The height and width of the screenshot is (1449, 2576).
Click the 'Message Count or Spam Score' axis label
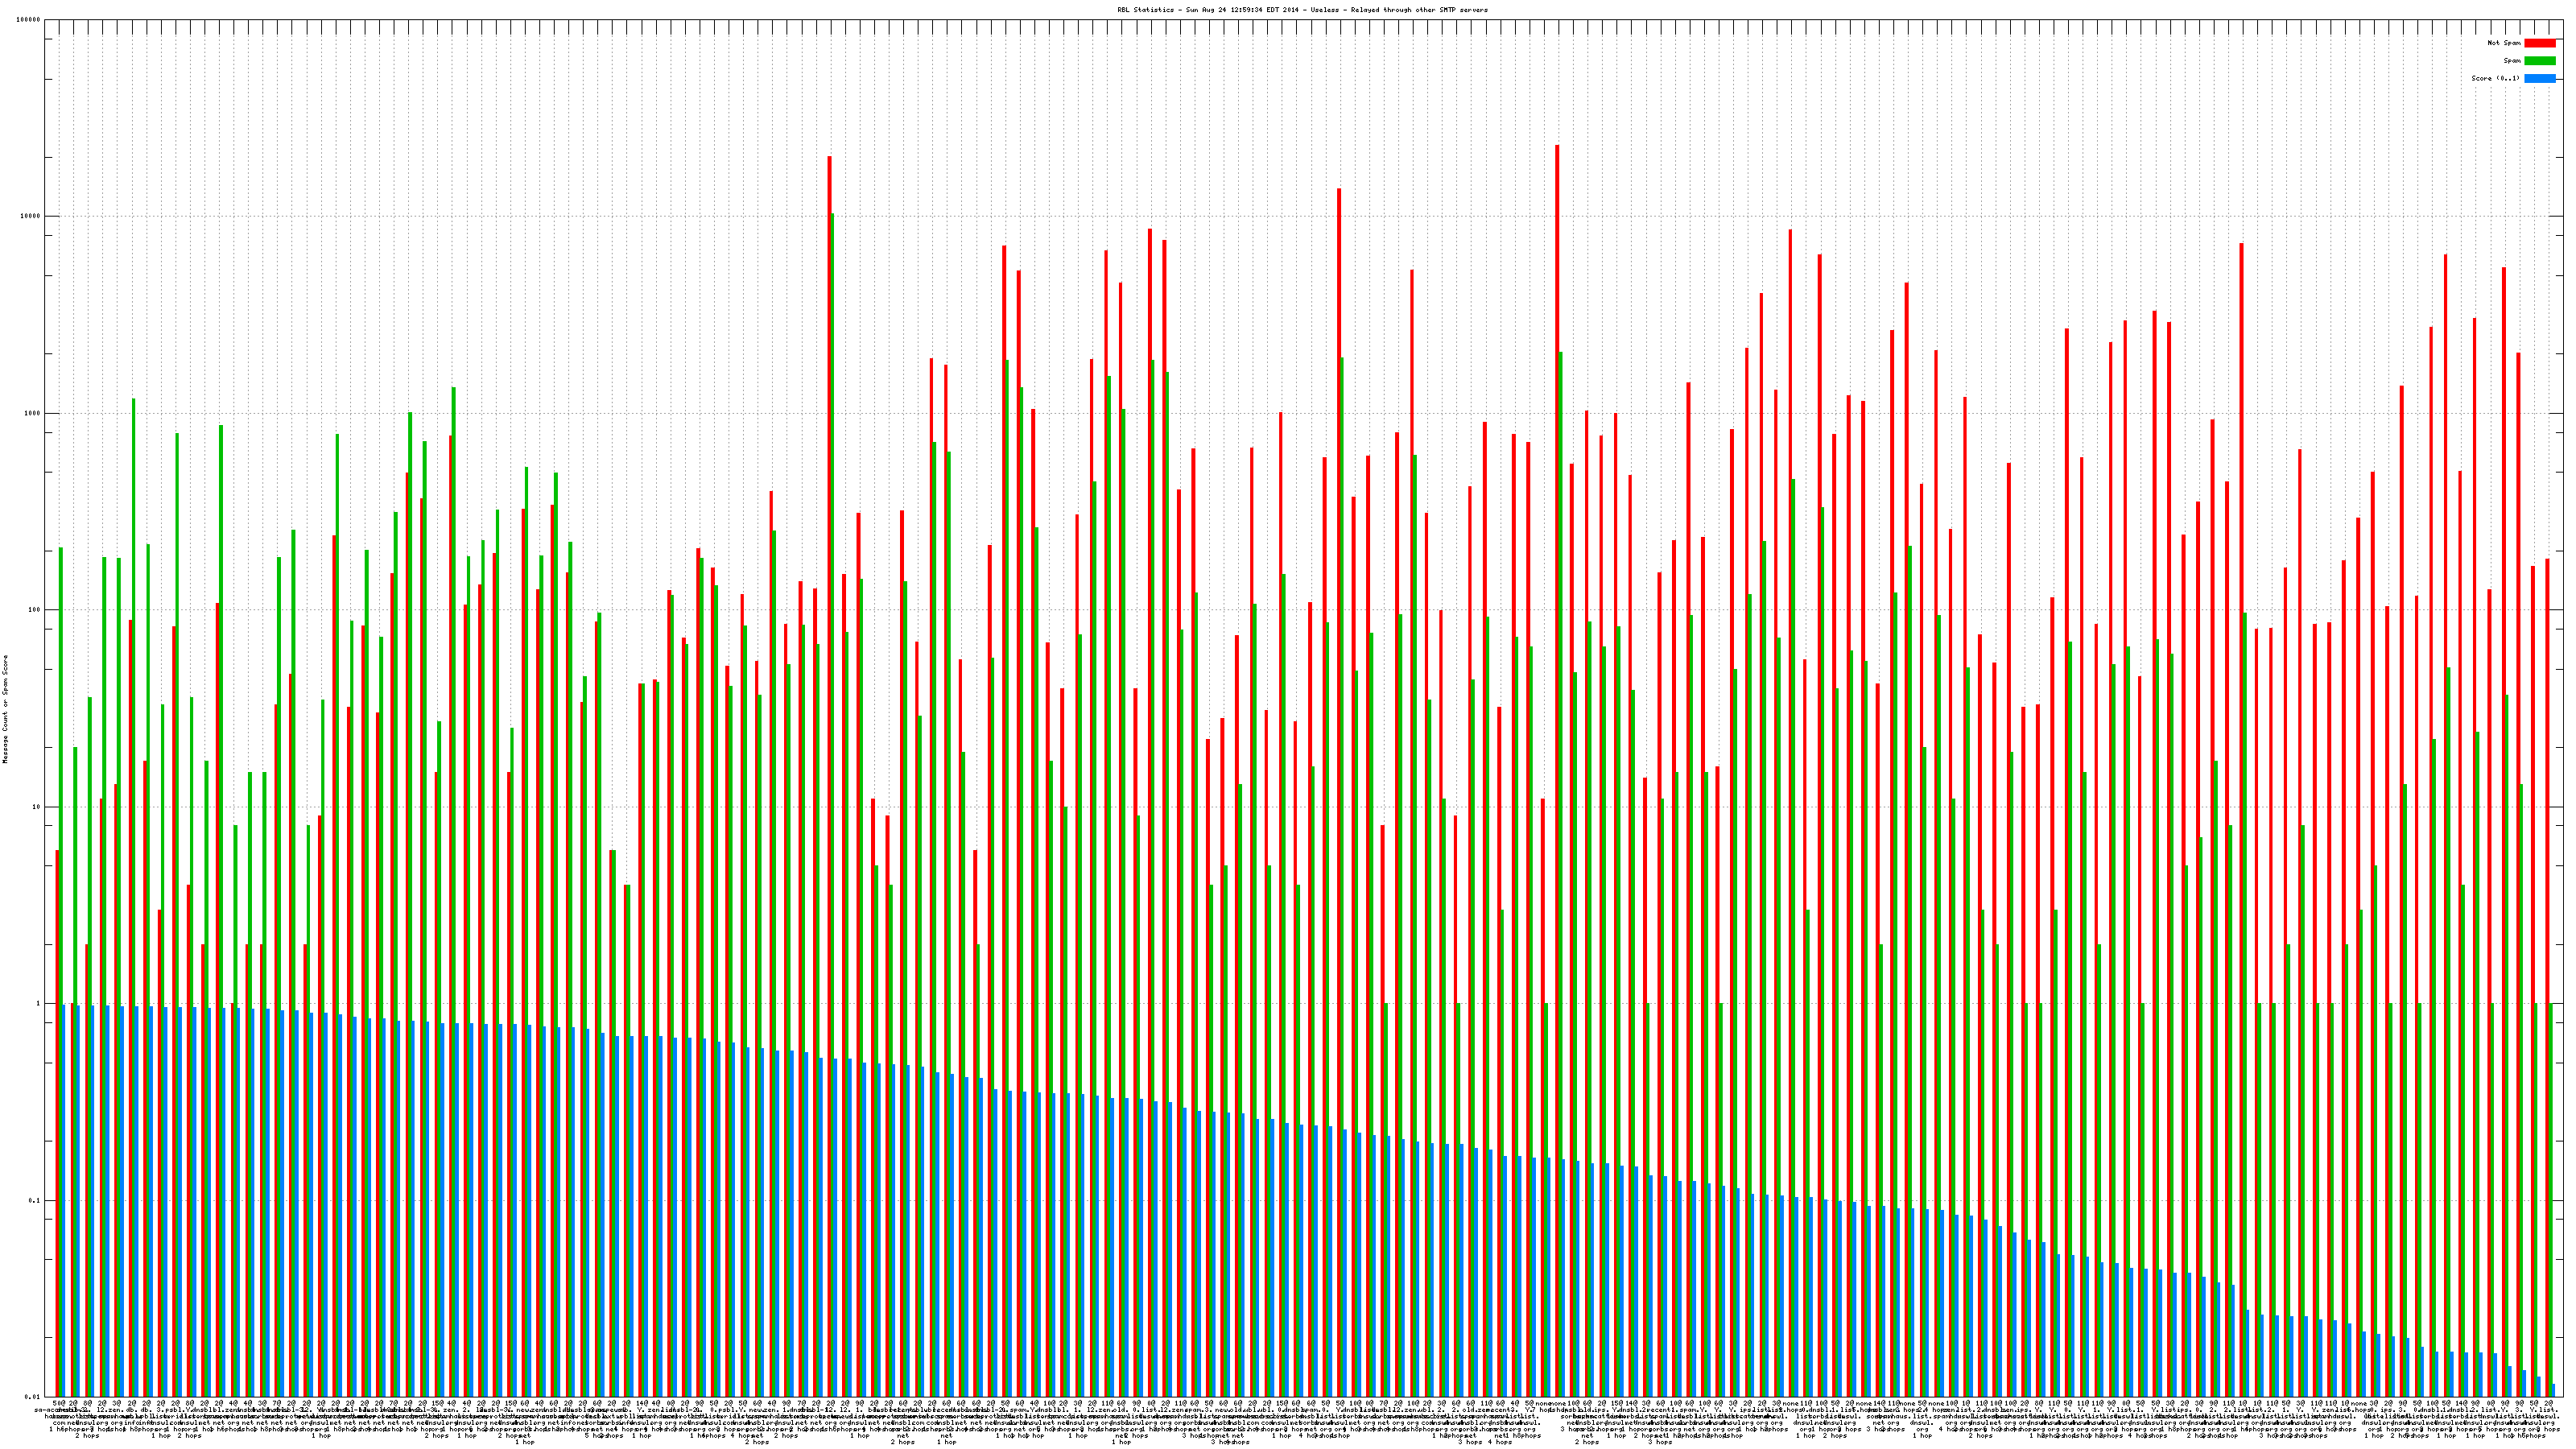pos(5,709)
